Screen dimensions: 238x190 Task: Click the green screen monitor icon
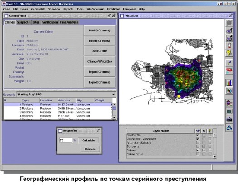(229, 112)
